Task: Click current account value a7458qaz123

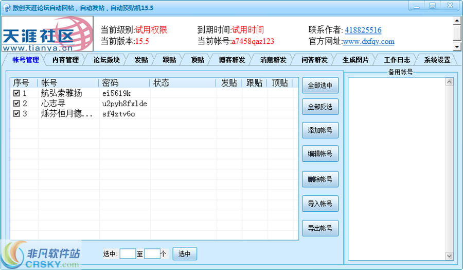Action: click(x=253, y=41)
